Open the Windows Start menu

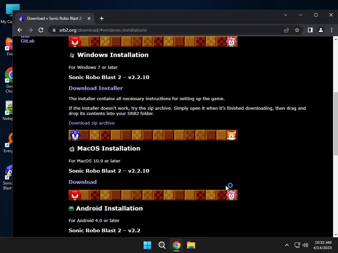[148, 245]
